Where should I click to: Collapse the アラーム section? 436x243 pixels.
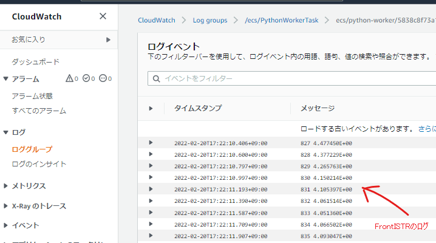(5, 79)
